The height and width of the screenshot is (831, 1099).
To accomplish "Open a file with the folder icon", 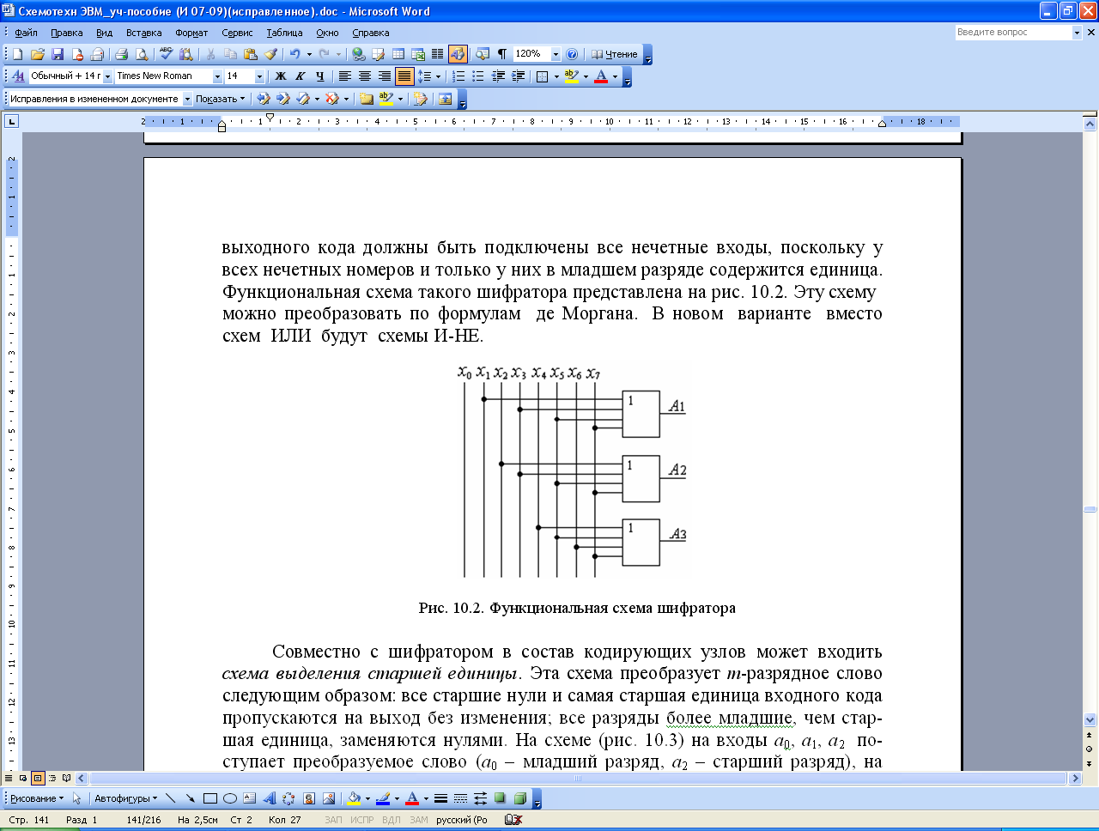I will click(x=37, y=54).
